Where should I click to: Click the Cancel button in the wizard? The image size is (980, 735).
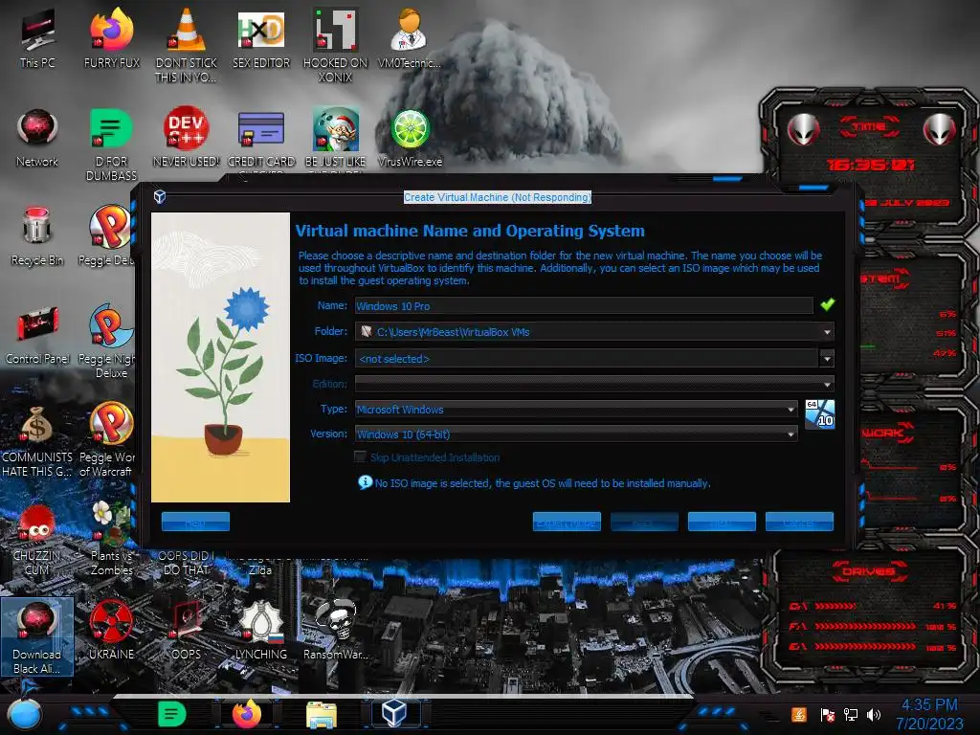point(799,522)
